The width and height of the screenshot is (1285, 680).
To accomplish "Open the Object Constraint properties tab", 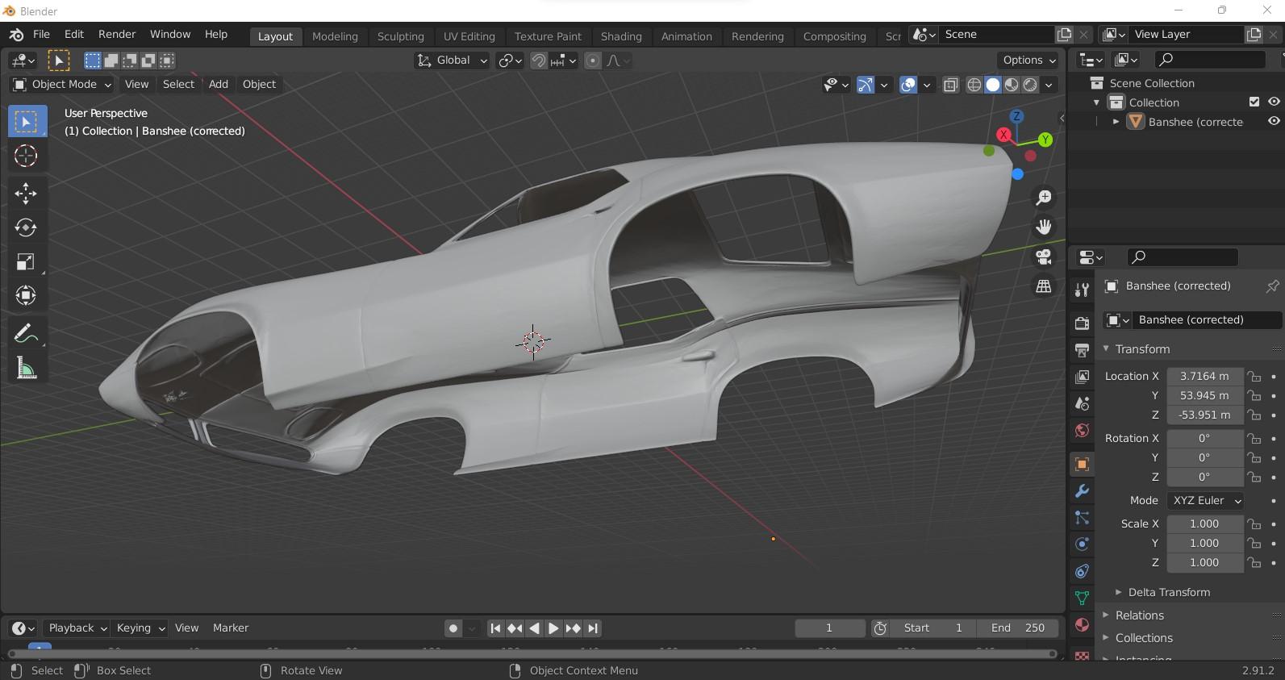I will click(1083, 571).
